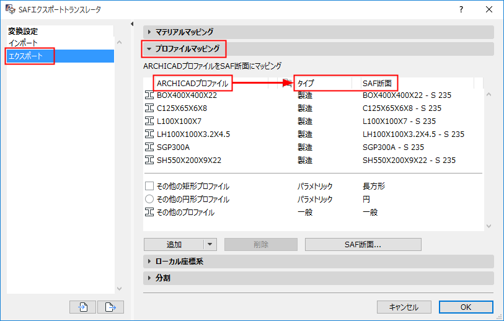The image size is (504, 321).
Task: Click the 円 SAF section value
Action: pos(366,199)
